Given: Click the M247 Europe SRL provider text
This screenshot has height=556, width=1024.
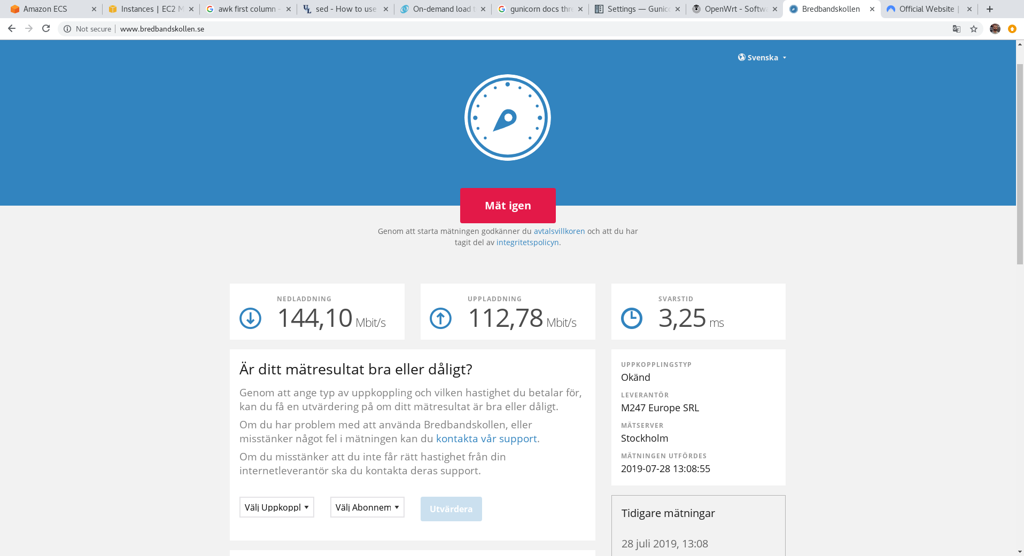Looking at the screenshot, I should pyautogui.click(x=660, y=408).
